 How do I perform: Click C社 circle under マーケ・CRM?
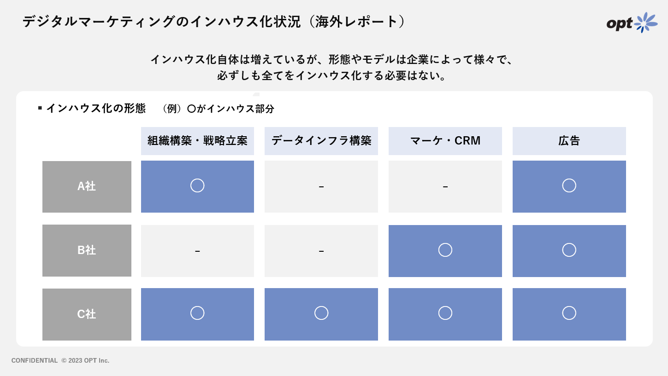coord(445,313)
